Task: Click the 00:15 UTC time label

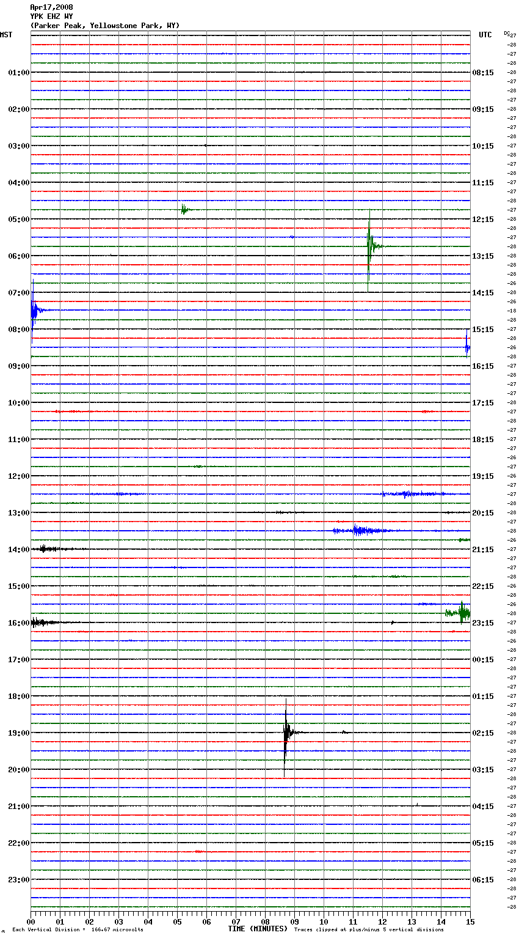Action: [x=483, y=660]
